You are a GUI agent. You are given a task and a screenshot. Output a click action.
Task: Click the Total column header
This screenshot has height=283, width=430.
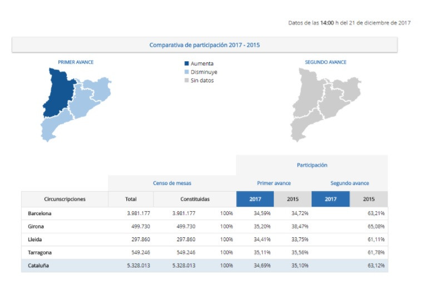pos(131,199)
